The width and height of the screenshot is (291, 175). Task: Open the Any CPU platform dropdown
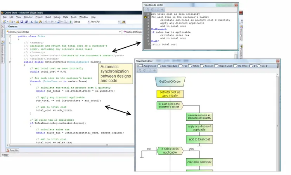(119, 22)
